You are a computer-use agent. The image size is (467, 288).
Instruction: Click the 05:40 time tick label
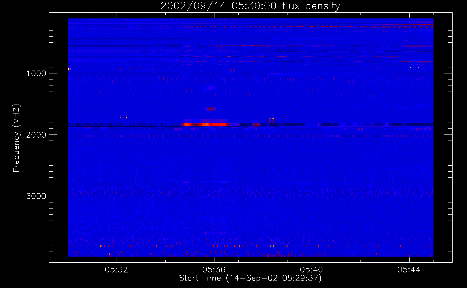point(312,270)
